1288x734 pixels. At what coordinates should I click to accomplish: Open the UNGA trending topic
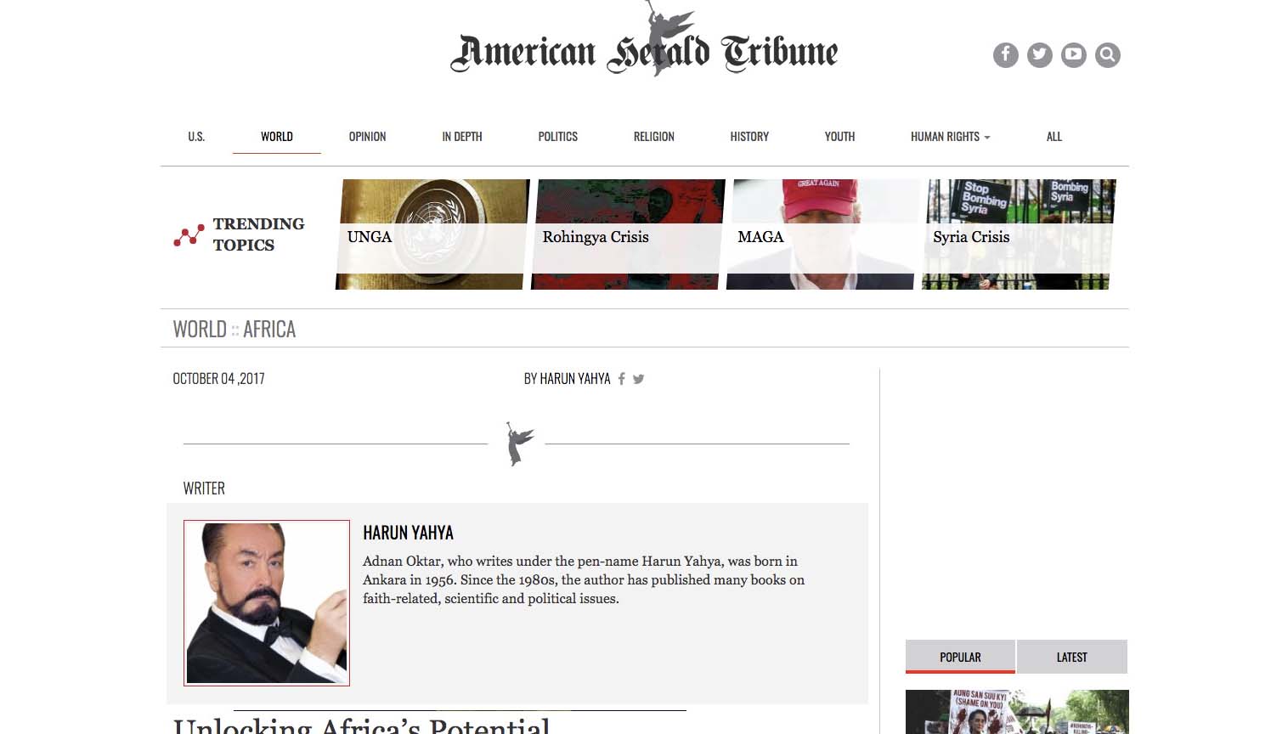point(431,235)
